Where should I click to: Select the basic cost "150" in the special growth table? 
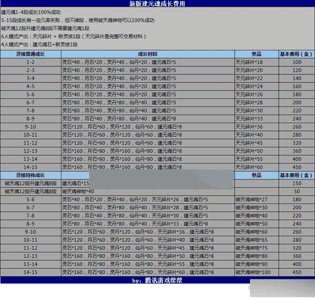coord(297,184)
